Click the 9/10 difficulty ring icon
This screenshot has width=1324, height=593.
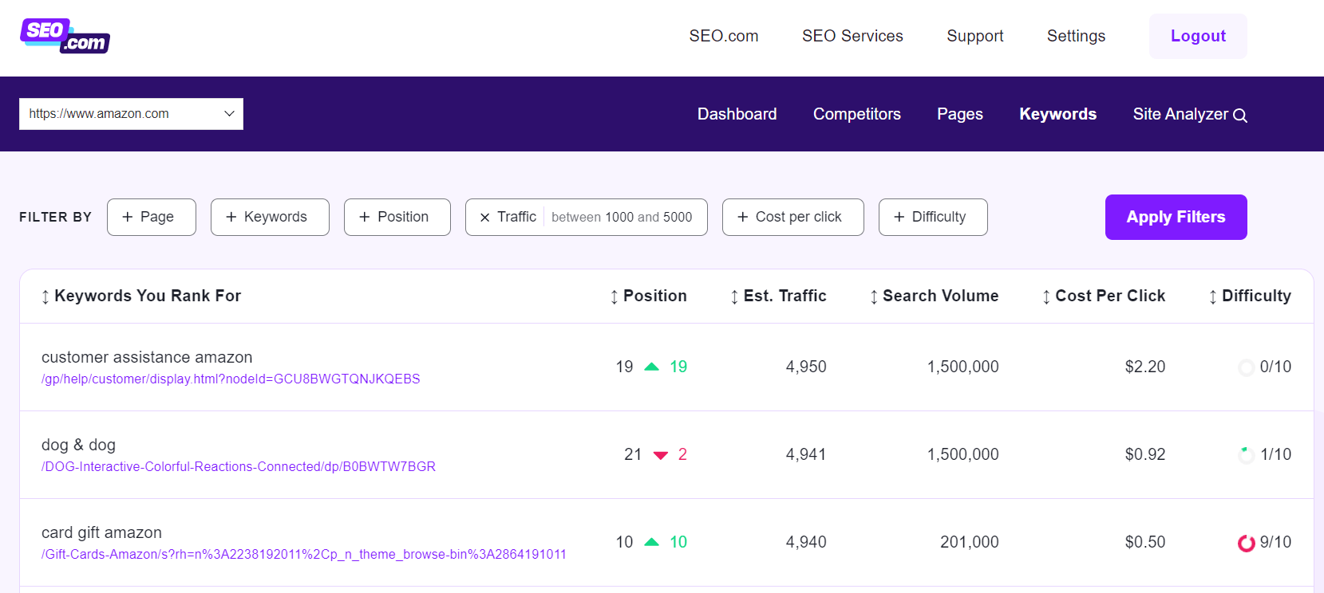pyautogui.click(x=1246, y=543)
